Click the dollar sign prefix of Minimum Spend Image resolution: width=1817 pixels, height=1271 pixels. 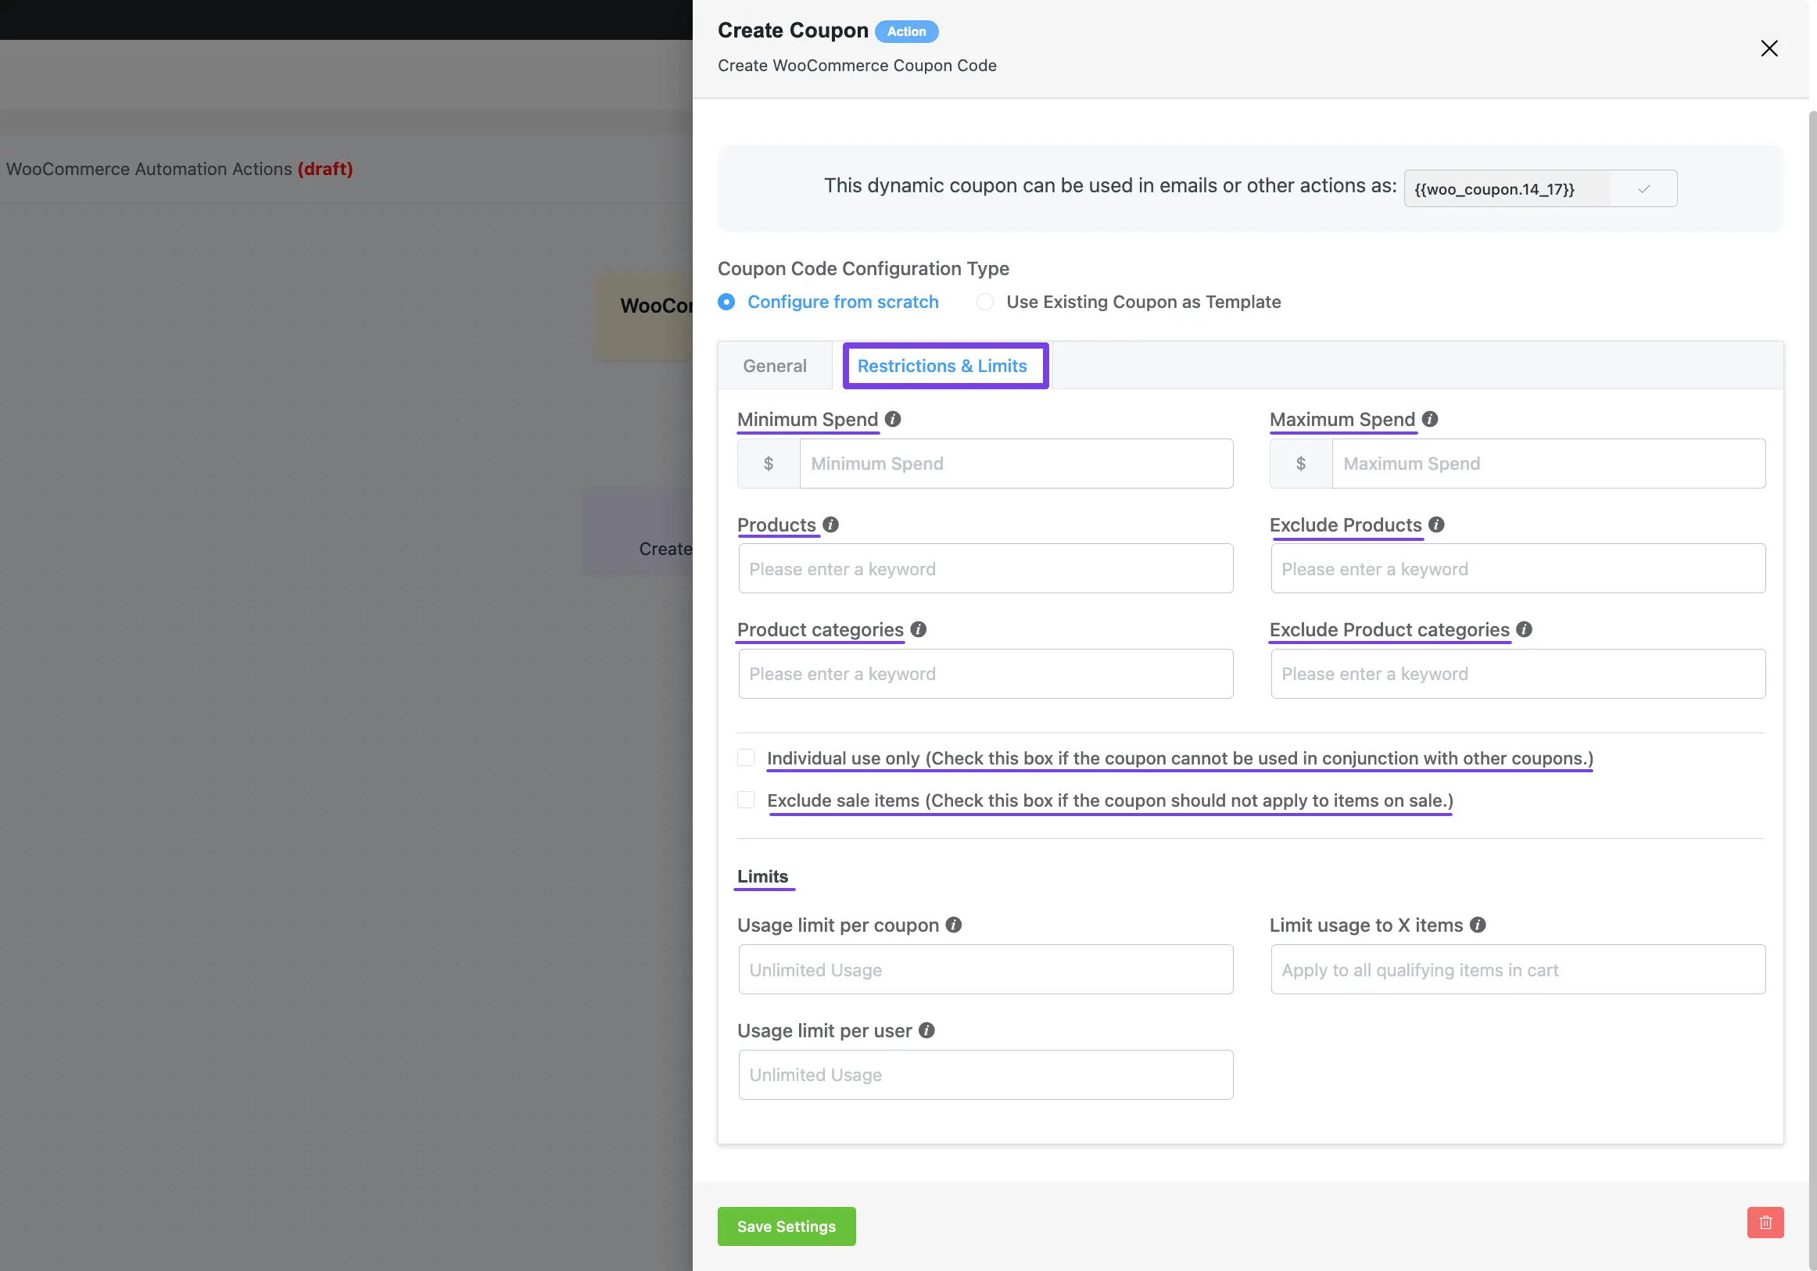tap(769, 464)
